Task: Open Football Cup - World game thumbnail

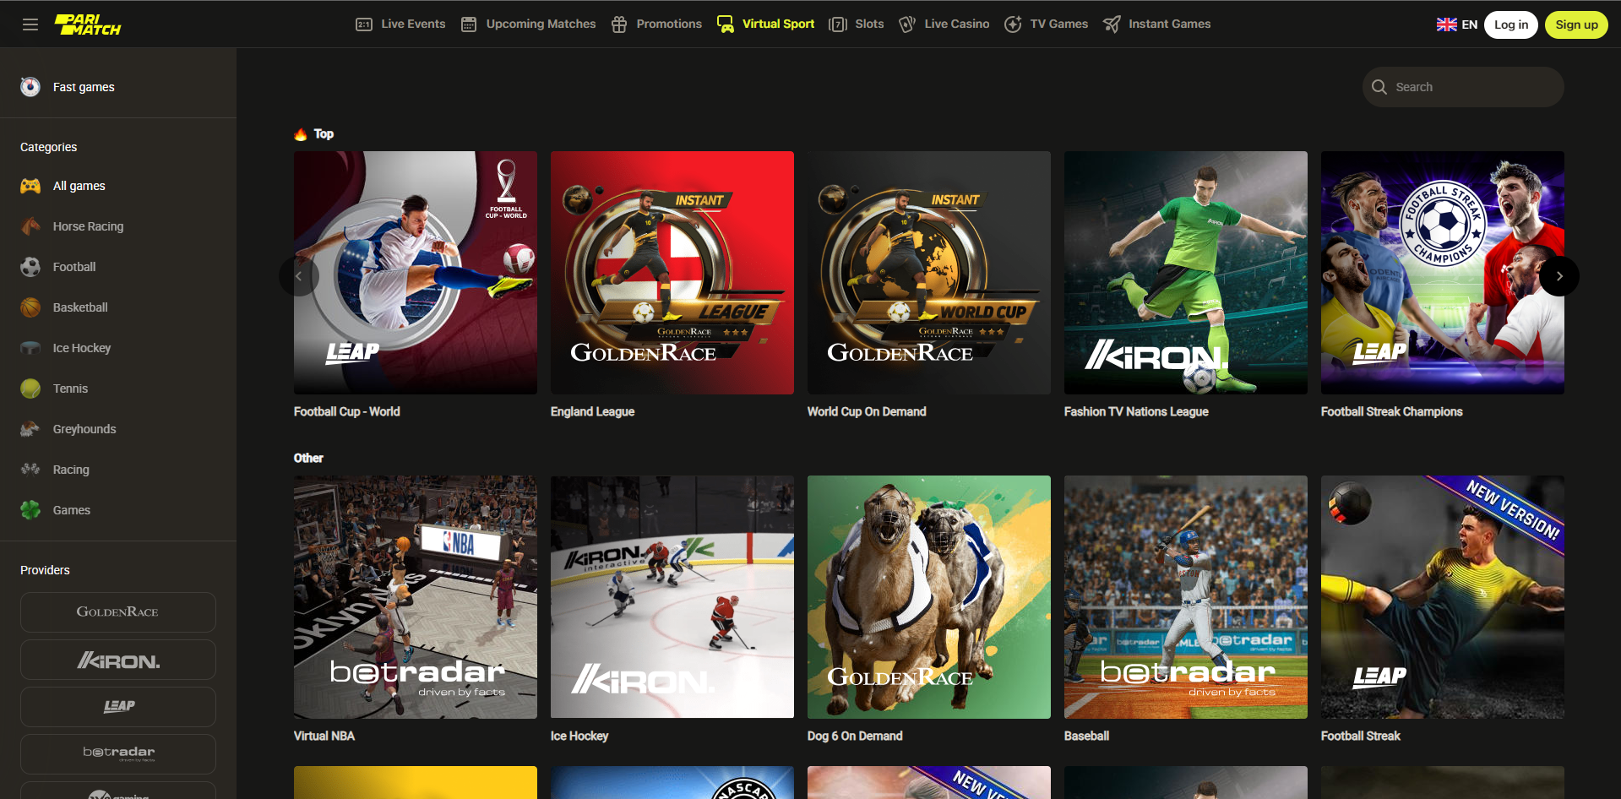Action: click(416, 273)
